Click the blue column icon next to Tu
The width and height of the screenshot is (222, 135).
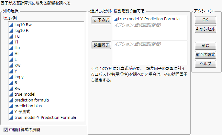pos(11,36)
